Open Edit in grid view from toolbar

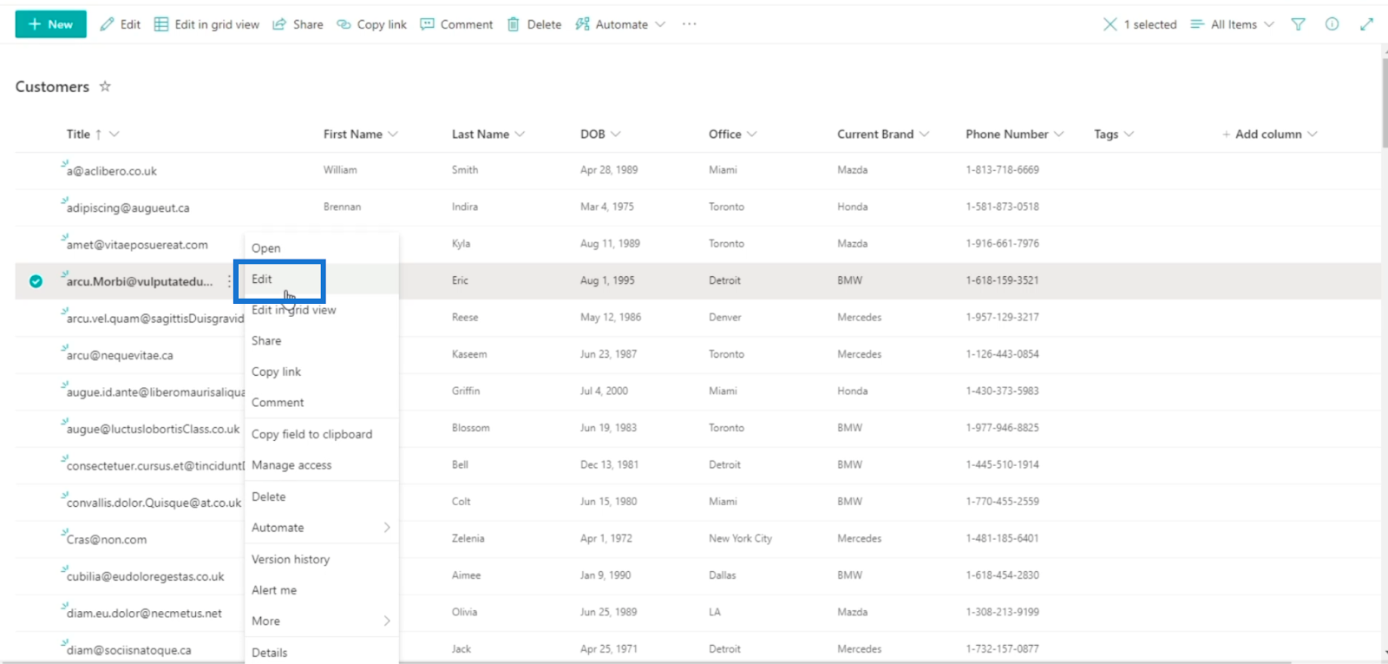click(x=206, y=24)
